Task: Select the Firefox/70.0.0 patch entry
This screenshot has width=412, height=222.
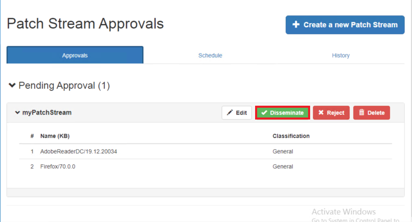Action: tap(57, 166)
